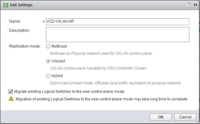Click the NSX Controller Cluster description text
This screenshot has height=124, width=200.
pos(98,68)
